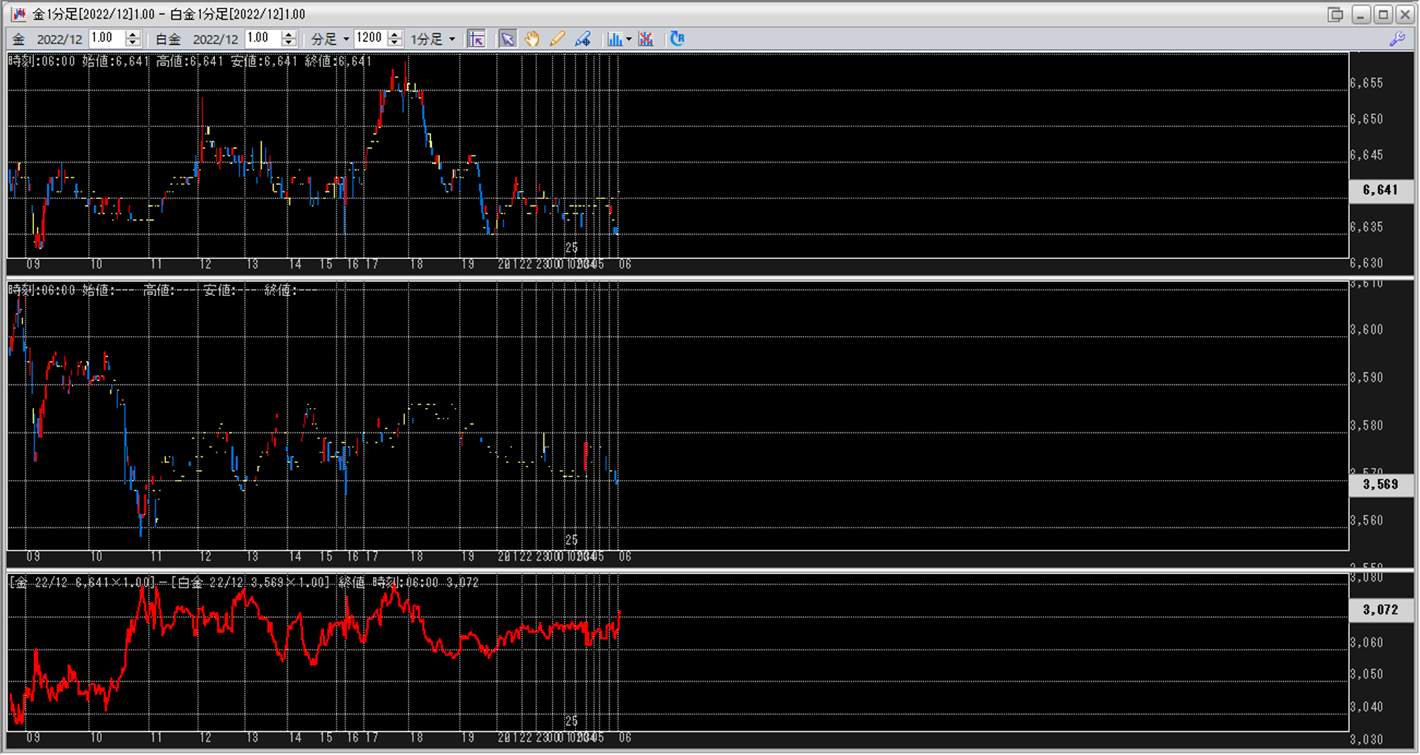The width and height of the screenshot is (1420, 755).
Task: Click the window restore panel icon
Action: (1335, 14)
